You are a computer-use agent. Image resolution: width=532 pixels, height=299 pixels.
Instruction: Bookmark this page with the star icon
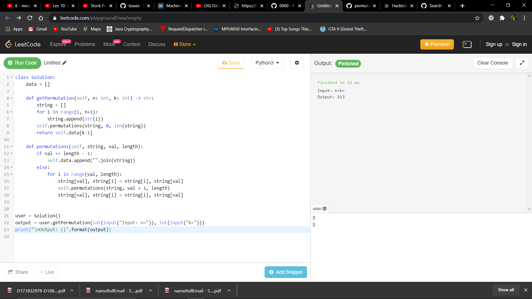click(x=477, y=18)
